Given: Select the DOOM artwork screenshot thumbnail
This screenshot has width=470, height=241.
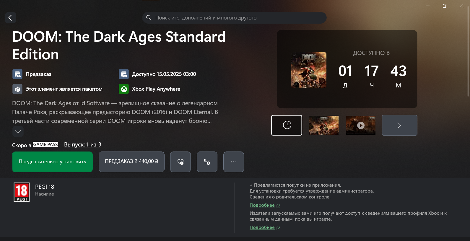Looking at the screenshot, I should point(324,125).
